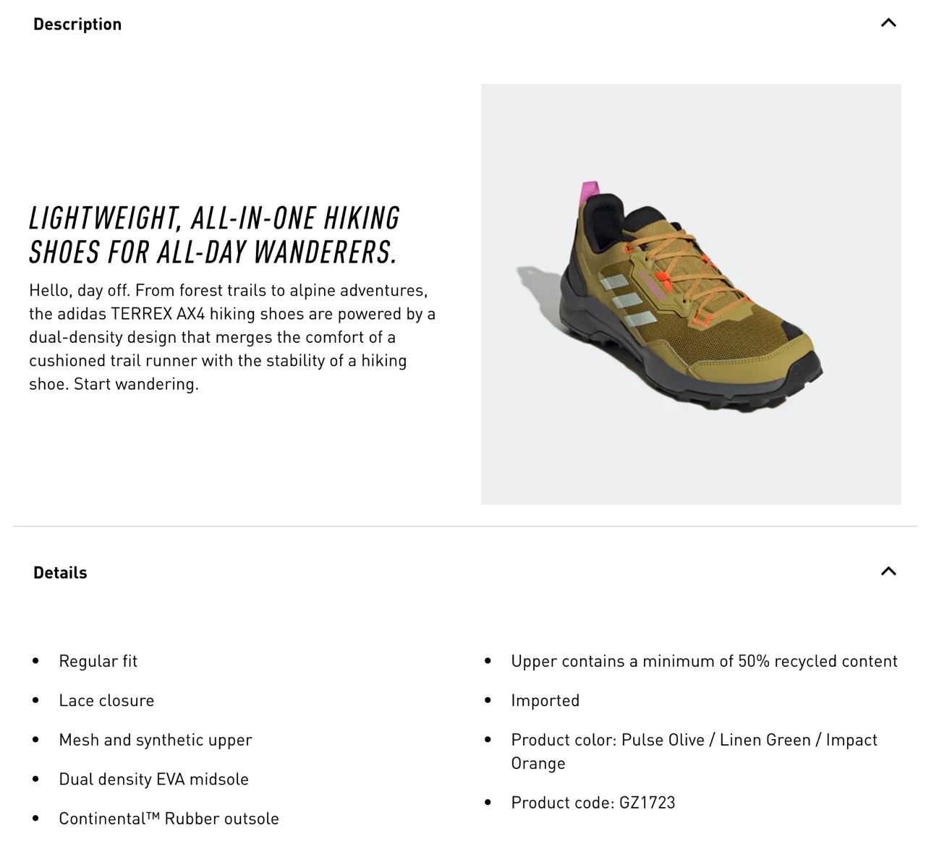The image size is (926, 844).
Task: Click the Product color Pulse Olive line
Action: [693, 741]
